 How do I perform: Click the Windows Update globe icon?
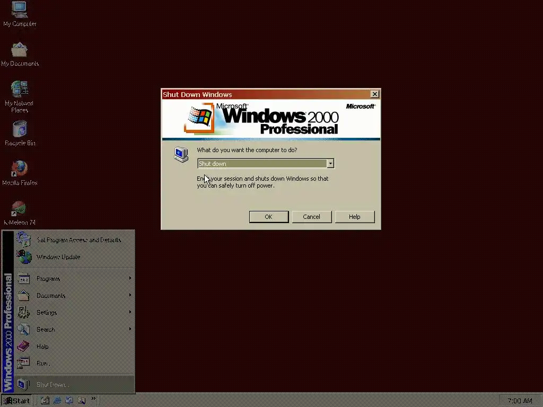tap(24, 257)
